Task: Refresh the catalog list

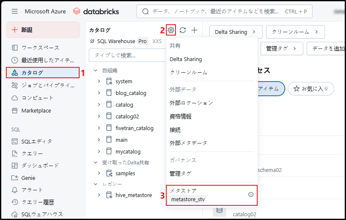Action: point(183,30)
